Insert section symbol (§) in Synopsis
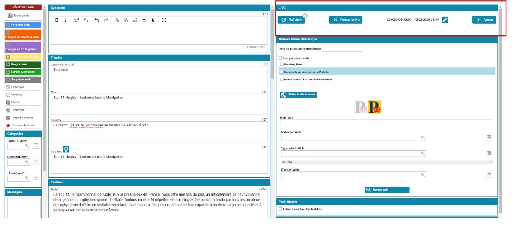This screenshot has height=226, width=514. click(153, 20)
